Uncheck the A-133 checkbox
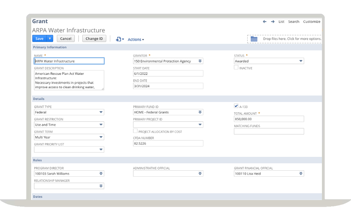This screenshot has width=351, height=221. click(236, 106)
